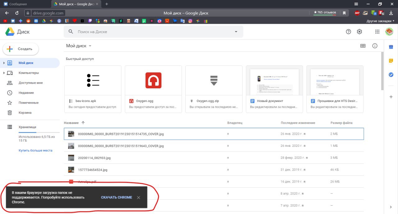Open the Twitch bookmark
The image size is (398, 214).
point(90,21)
